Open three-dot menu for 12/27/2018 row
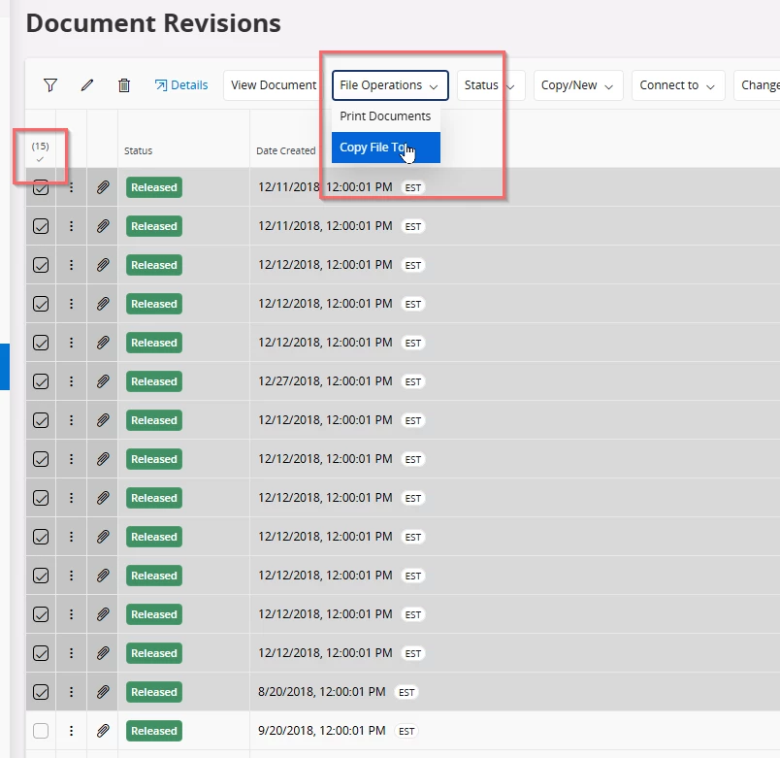Viewport: 780px width, 758px height. [71, 381]
